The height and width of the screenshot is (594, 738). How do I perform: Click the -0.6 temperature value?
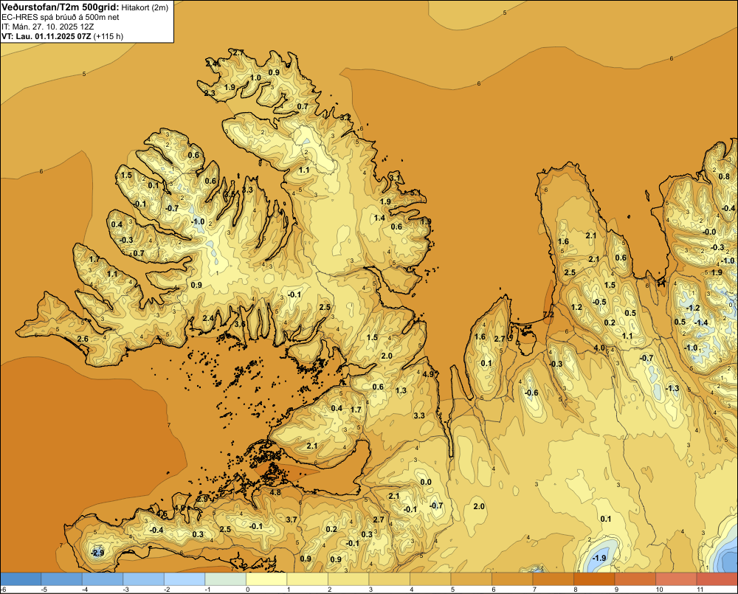click(531, 393)
